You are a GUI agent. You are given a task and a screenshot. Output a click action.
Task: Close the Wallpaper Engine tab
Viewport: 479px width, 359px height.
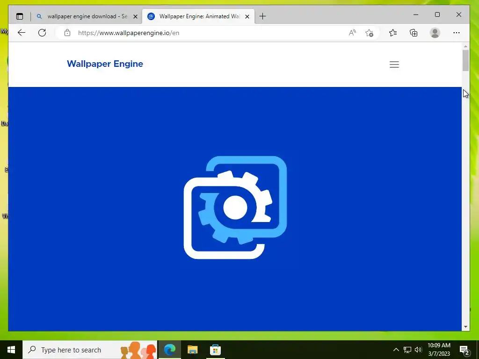[247, 16]
